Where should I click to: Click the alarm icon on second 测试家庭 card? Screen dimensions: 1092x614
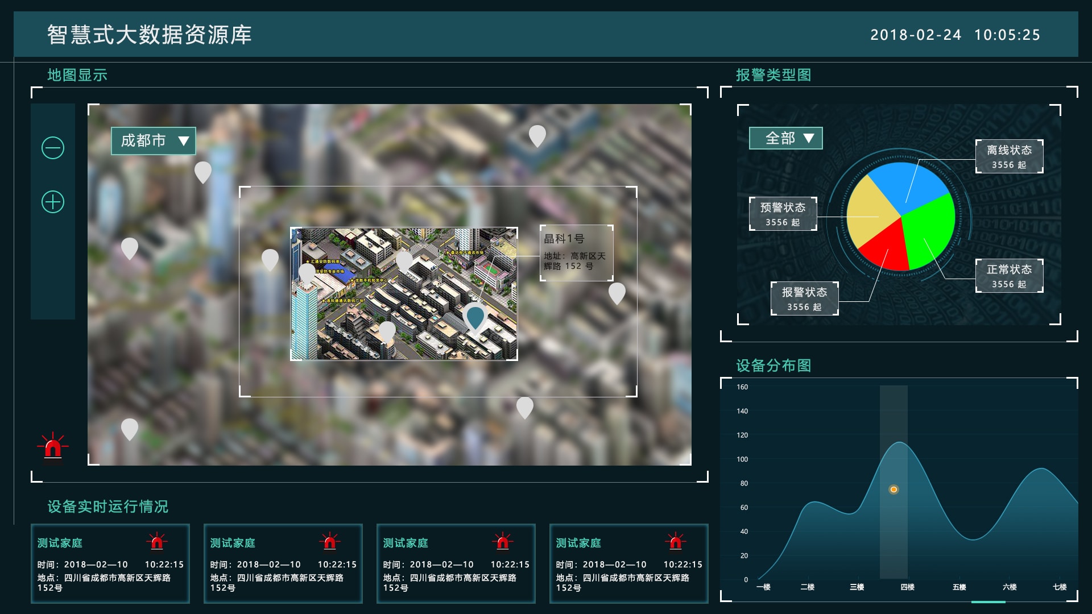pos(330,541)
